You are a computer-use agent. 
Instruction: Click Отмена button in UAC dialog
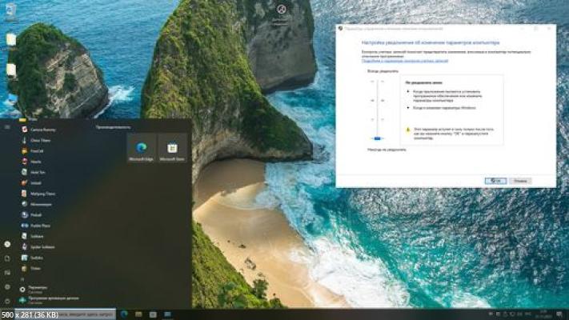point(521,181)
